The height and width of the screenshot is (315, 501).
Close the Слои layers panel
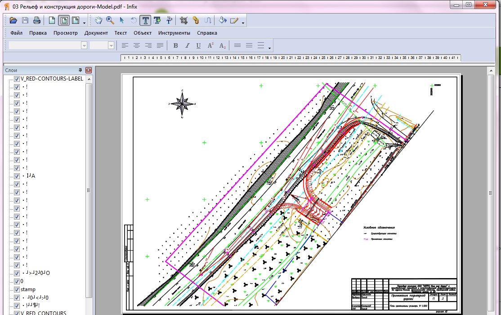tap(88, 70)
